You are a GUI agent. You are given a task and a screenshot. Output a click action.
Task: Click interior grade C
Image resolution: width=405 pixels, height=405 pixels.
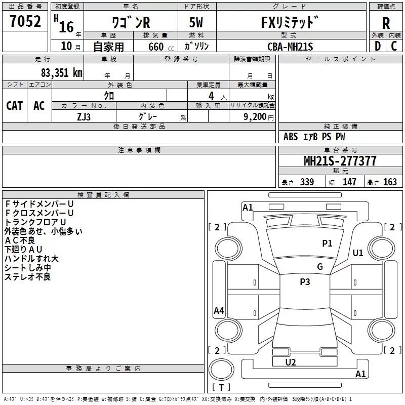point(394,46)
